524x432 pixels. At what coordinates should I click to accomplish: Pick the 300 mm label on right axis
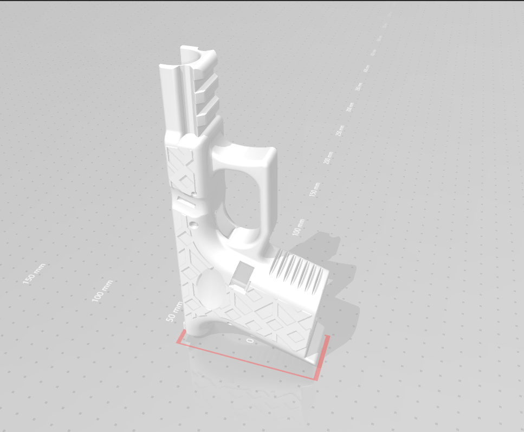coord(350,107)
